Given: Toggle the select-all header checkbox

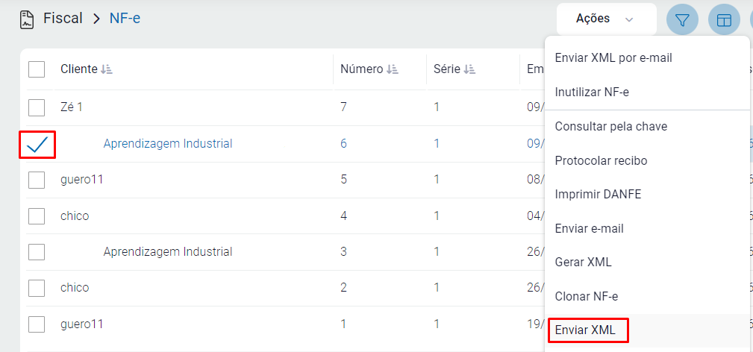Looking at the screenshot, I should pyautogui.click(x=37, y=69).
